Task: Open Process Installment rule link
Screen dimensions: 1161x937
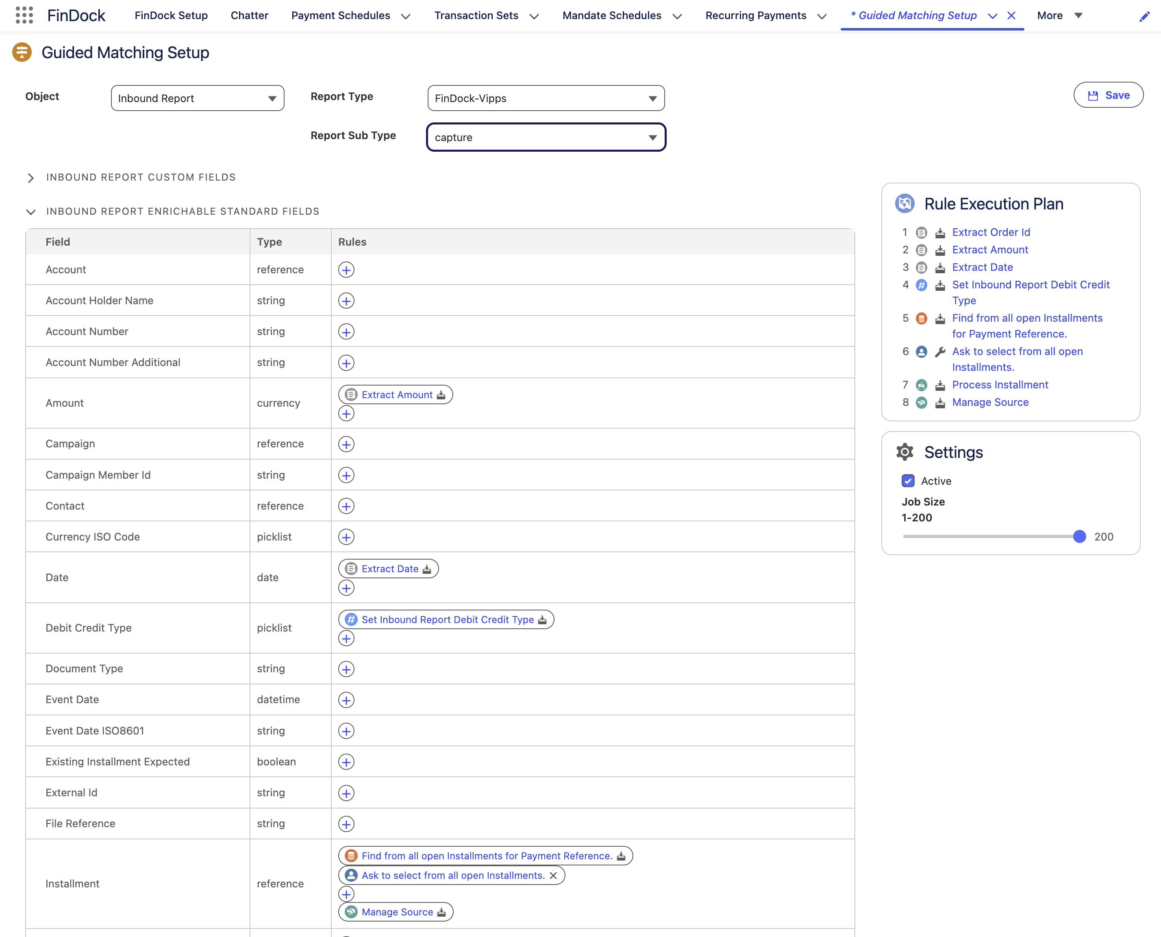Action: point(1000,385)
